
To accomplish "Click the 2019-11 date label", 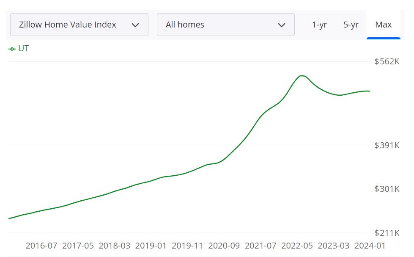I will tap(187, 246).
